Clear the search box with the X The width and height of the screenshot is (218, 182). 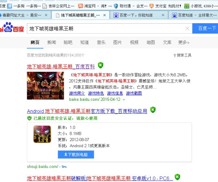[187, 28]
